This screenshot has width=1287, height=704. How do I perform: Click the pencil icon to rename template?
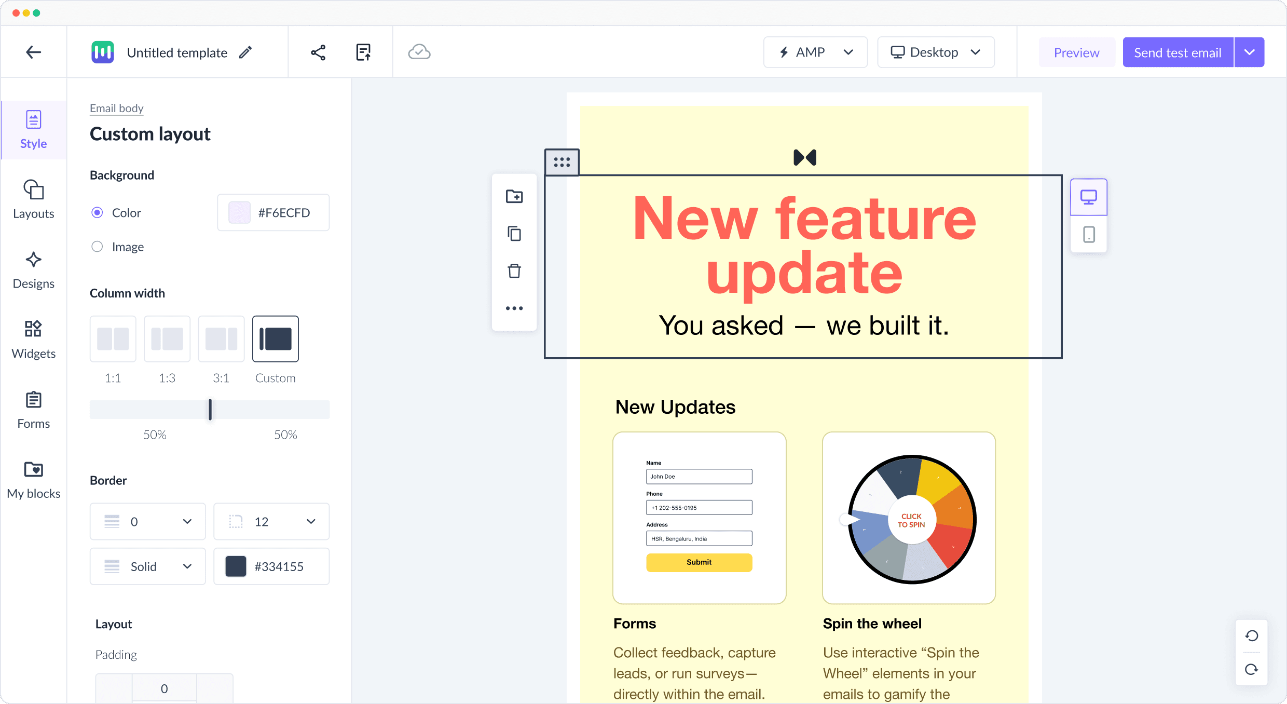pos(245,52)
